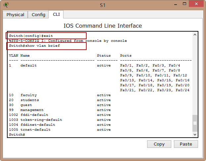
Task: Click the 'Fa0/1' port entry
Action: [x=126, y=66]
